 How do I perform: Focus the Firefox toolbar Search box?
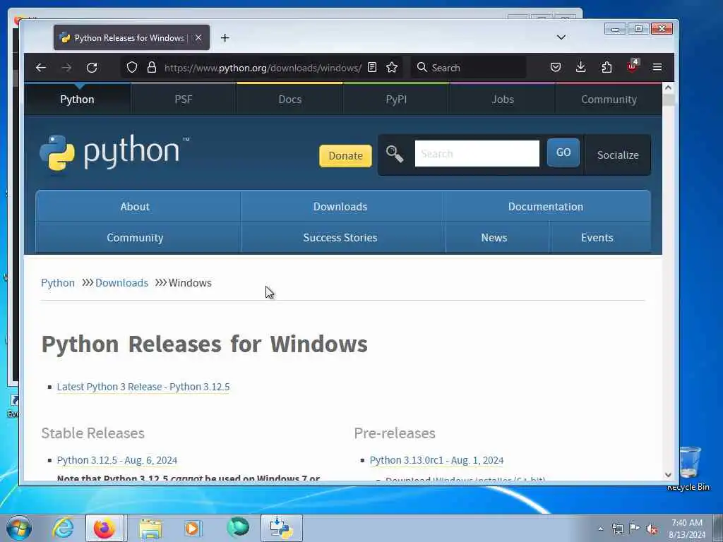coord(469,68)
